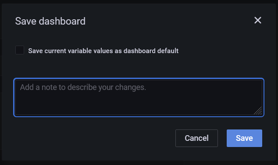Select the empty square checkbox box

[x=20, y=50]
